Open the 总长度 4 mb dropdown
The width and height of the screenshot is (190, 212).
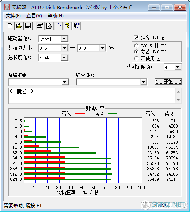(64, 58)
